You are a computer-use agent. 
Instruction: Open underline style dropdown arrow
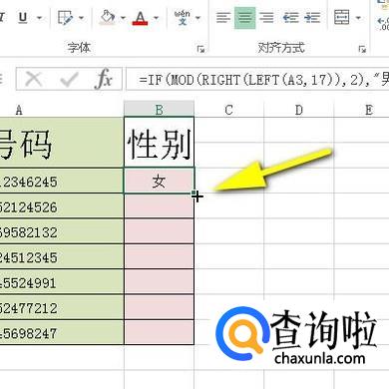(40, 18)
